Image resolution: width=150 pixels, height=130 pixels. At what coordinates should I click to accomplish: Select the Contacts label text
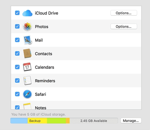[x=44, y=54]
